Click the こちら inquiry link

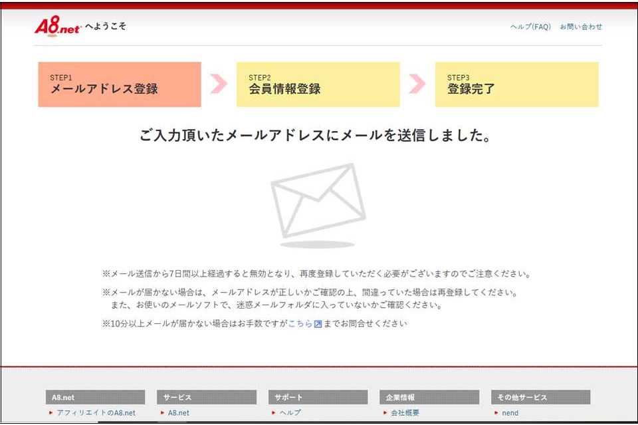click(300, 324)
